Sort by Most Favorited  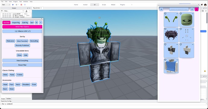[22, 41]
